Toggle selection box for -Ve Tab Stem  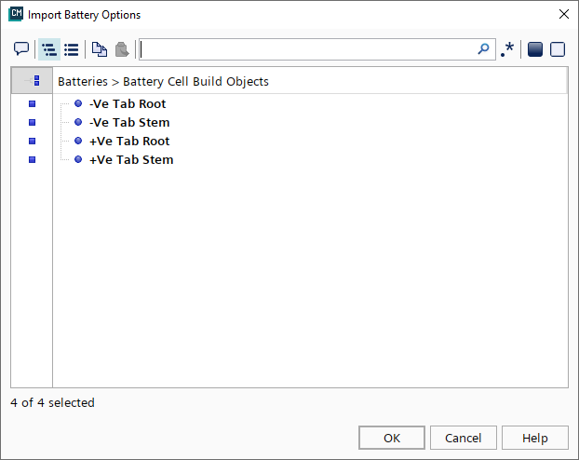32,122
